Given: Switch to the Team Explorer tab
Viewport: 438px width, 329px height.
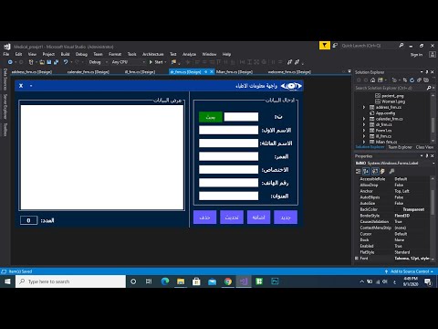Looking at the screenshot, I should coord(400,147).
